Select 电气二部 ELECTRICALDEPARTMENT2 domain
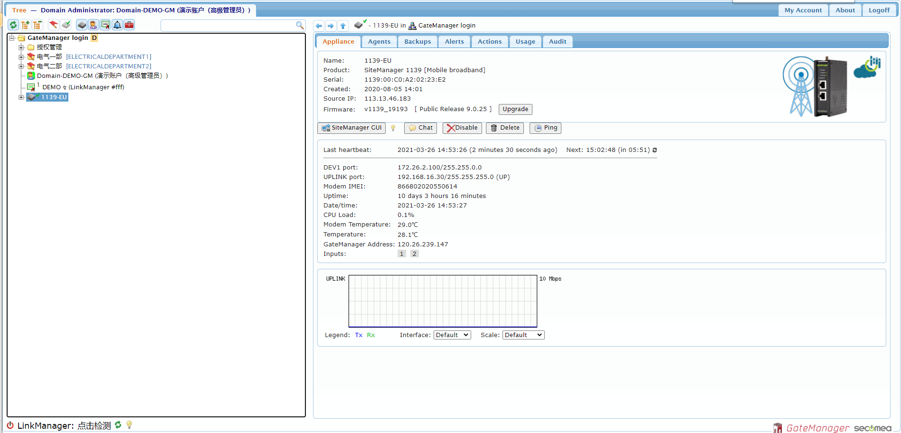This screenshot has width=901, height=433. (x=94, y=66)
